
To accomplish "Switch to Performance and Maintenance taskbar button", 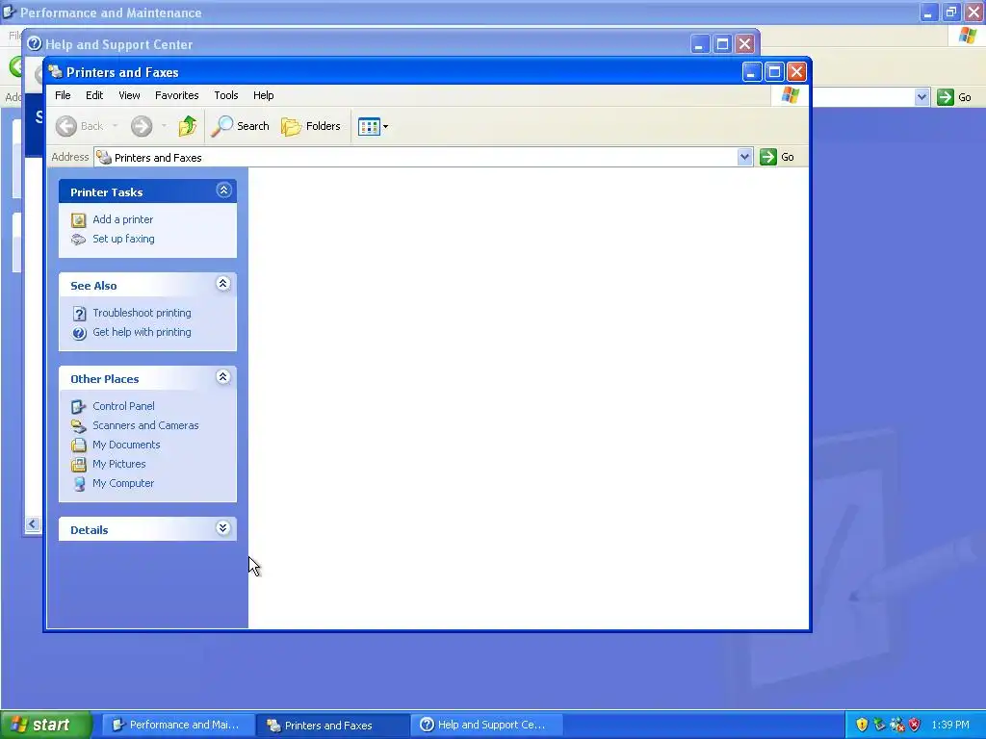I will click(177, 725).
